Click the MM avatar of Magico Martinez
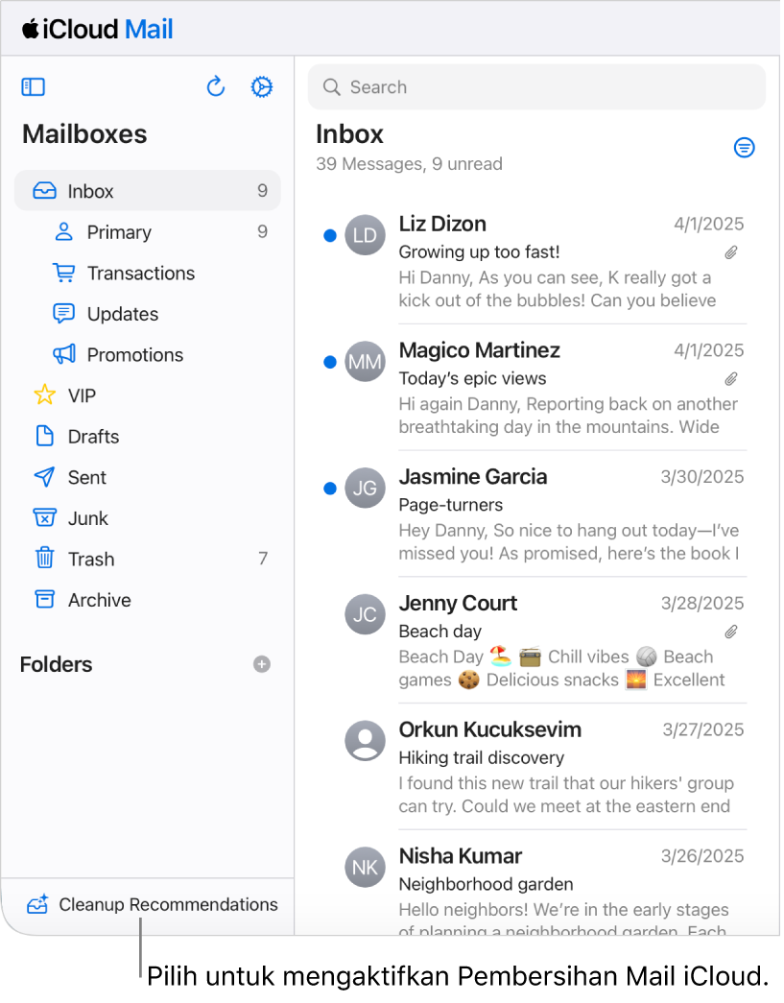 point(366,362)
